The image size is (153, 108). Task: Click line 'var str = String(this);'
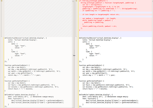(x=92, y=5)
